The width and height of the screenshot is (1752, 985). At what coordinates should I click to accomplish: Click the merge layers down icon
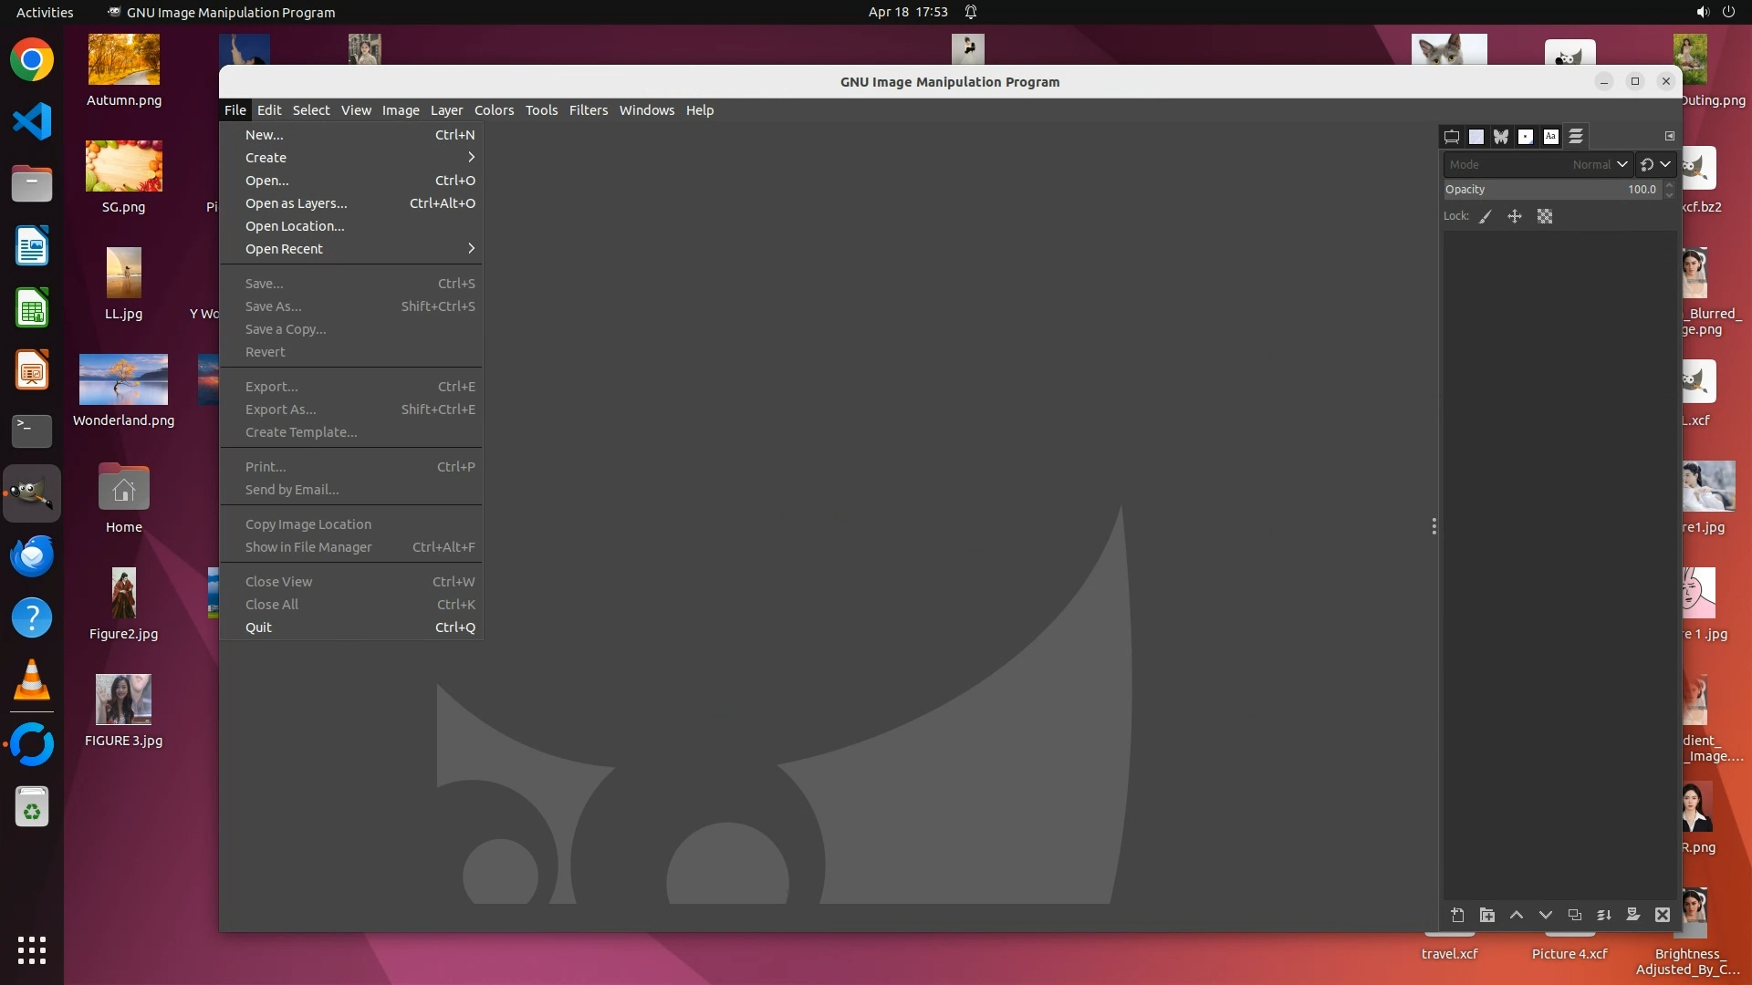coord(1603,915)
